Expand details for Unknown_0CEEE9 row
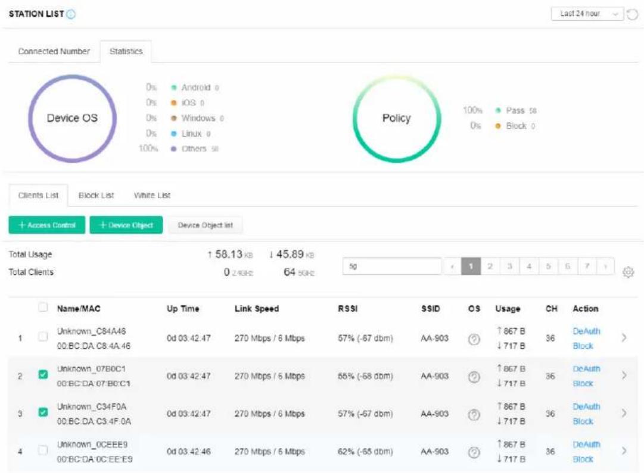Screen dimensions: 644x473 click(624, 451)
